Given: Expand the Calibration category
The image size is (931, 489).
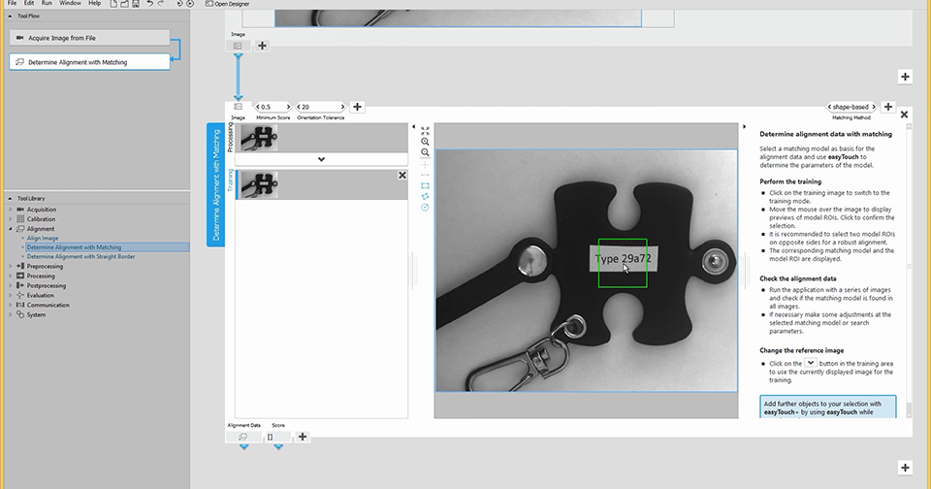Looking at the screenshot, I should point(10,219).
